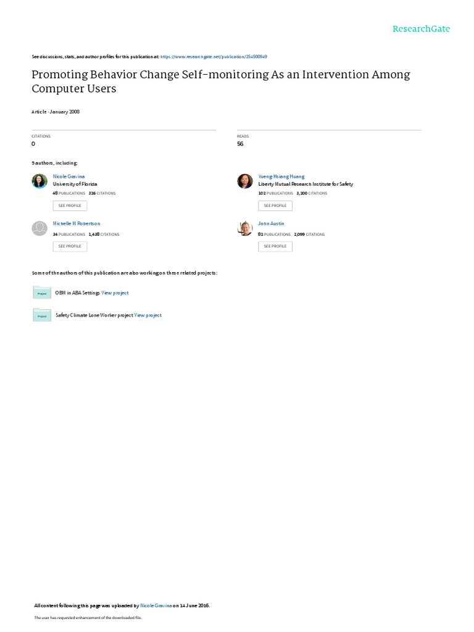Click the article title heading
The image size is (474, 632).
pyautogui.click(x=221, y=81)
